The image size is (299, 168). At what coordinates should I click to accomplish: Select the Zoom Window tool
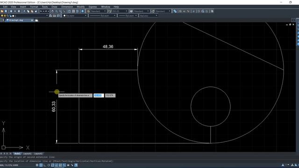(60, 11)
